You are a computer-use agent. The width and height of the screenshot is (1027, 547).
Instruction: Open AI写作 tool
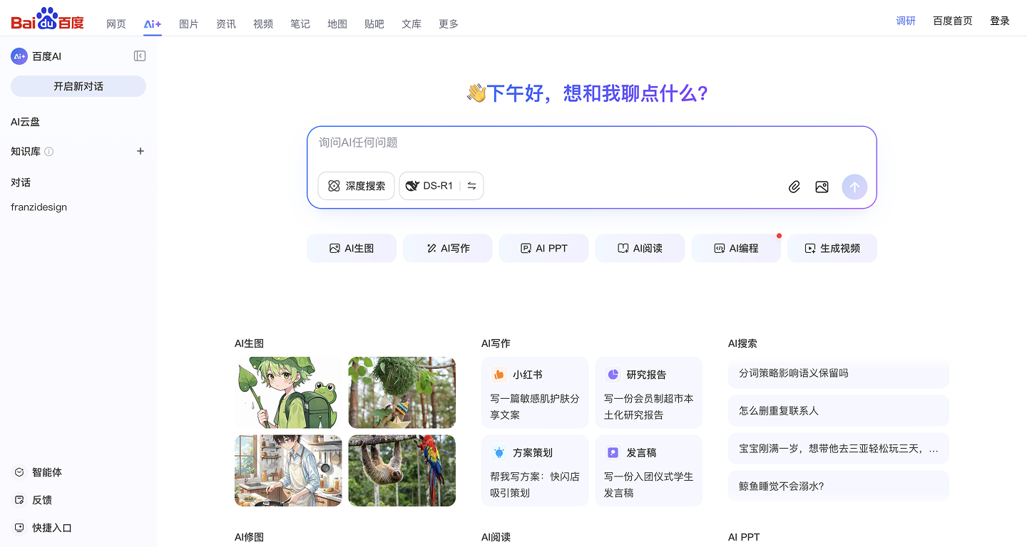[x=448, y=248]
